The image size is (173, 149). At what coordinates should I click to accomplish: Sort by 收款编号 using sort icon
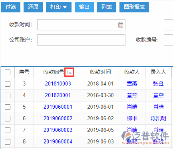point(69,72)
